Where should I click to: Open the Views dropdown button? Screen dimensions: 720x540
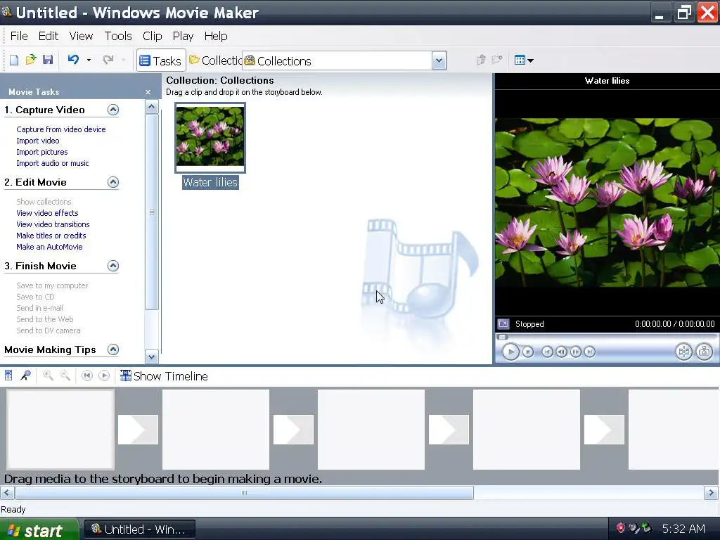click(524, 60)
